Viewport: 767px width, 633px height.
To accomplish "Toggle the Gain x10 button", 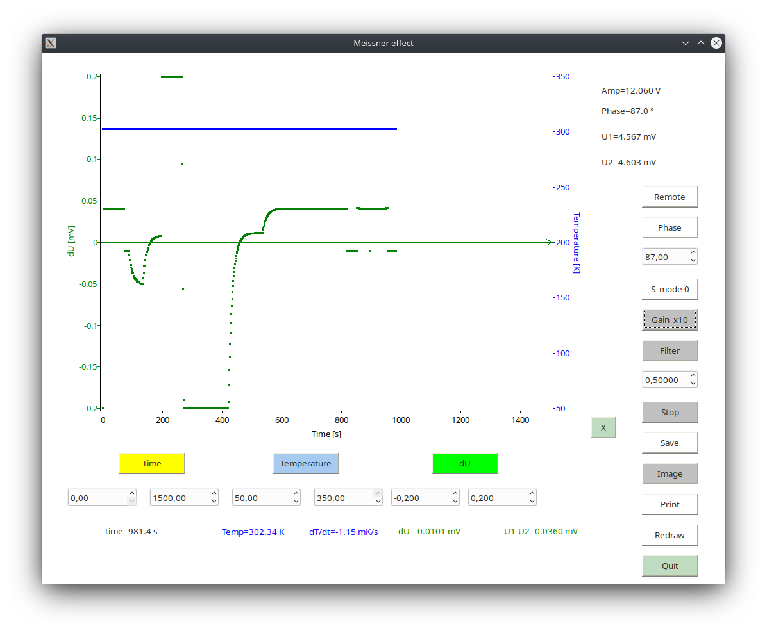I will 670,320.
